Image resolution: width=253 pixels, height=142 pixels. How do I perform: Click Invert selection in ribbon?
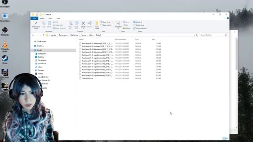pyautogui.click(x=140, y=28)
